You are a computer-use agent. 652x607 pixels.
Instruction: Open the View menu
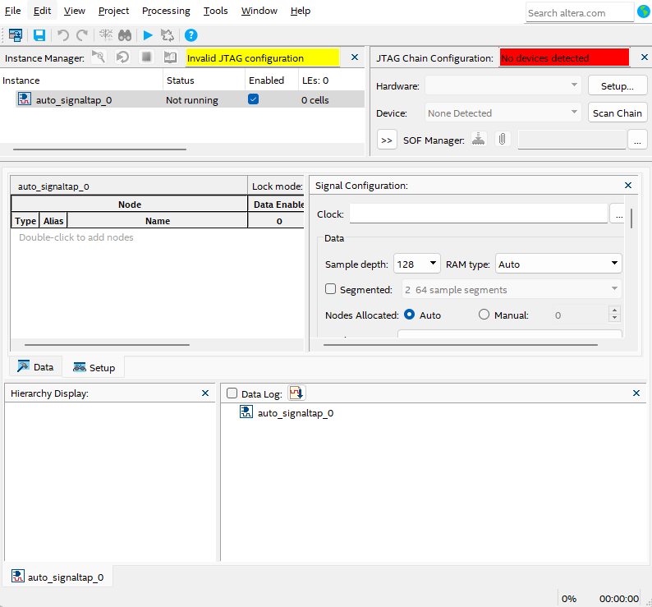pos(75,11)
